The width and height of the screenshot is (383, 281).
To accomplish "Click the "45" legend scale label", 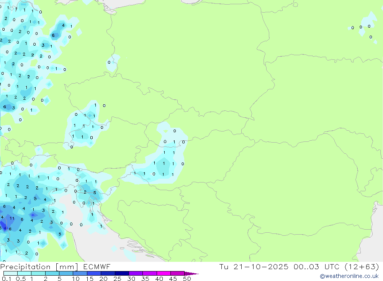I will pos(173,279).
